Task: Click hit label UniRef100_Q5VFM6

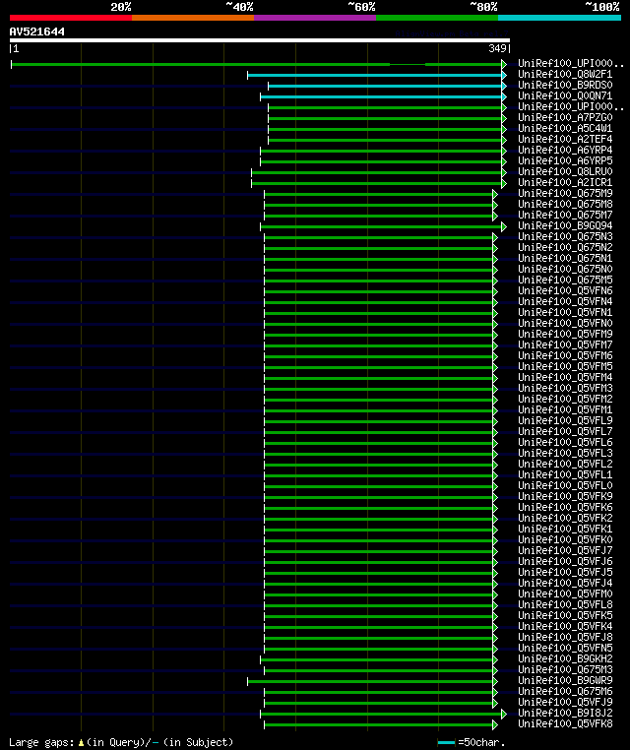Action: pos(565,356)
